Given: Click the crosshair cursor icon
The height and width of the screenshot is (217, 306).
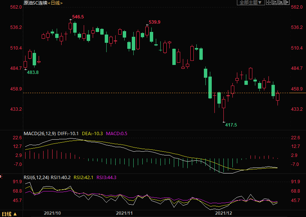Looking at the screenshot, I should (x=269, y=2).
